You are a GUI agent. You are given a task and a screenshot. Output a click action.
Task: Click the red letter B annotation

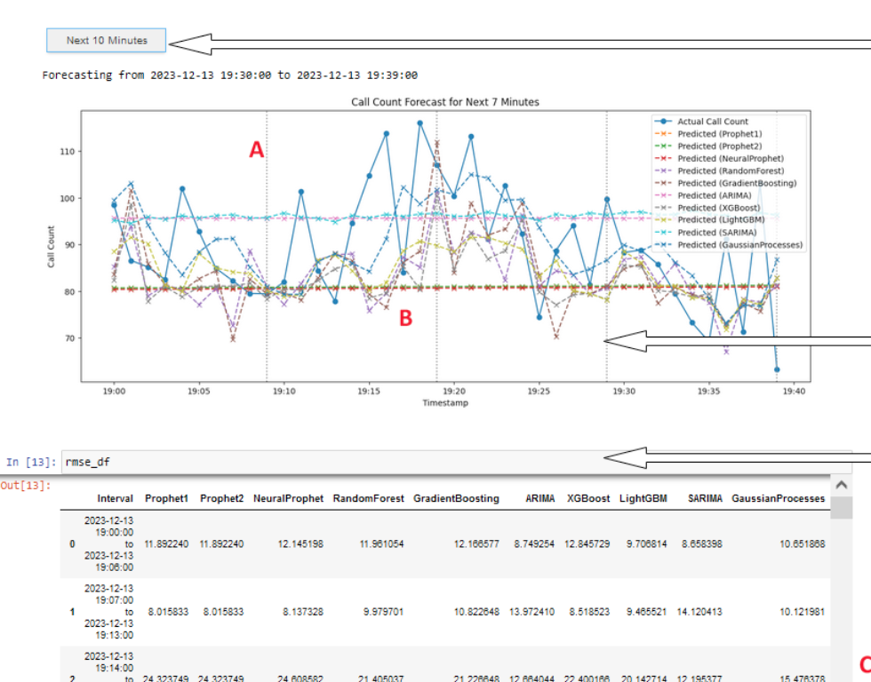(x=405, y=318)
